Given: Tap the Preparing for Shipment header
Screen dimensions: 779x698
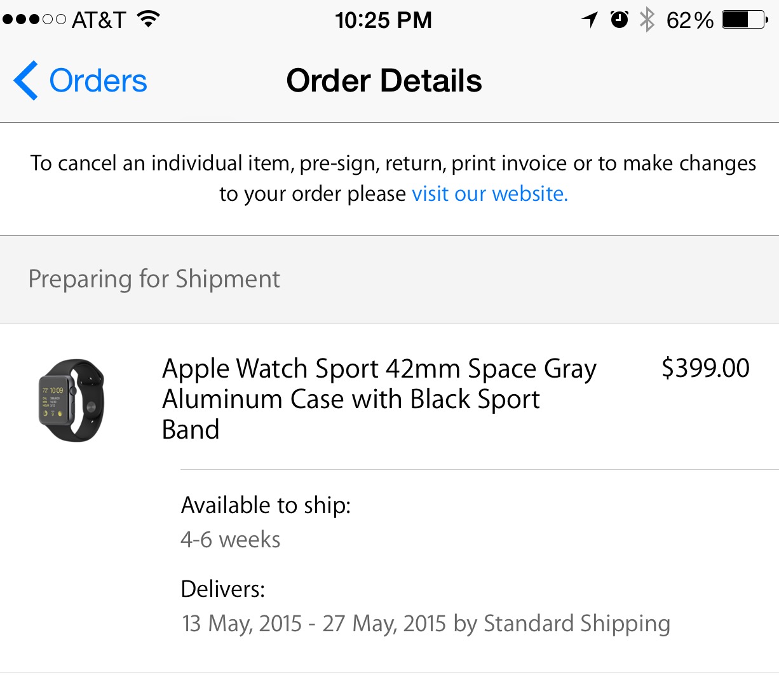Looking at the screenshot, I should coord(154,279).
